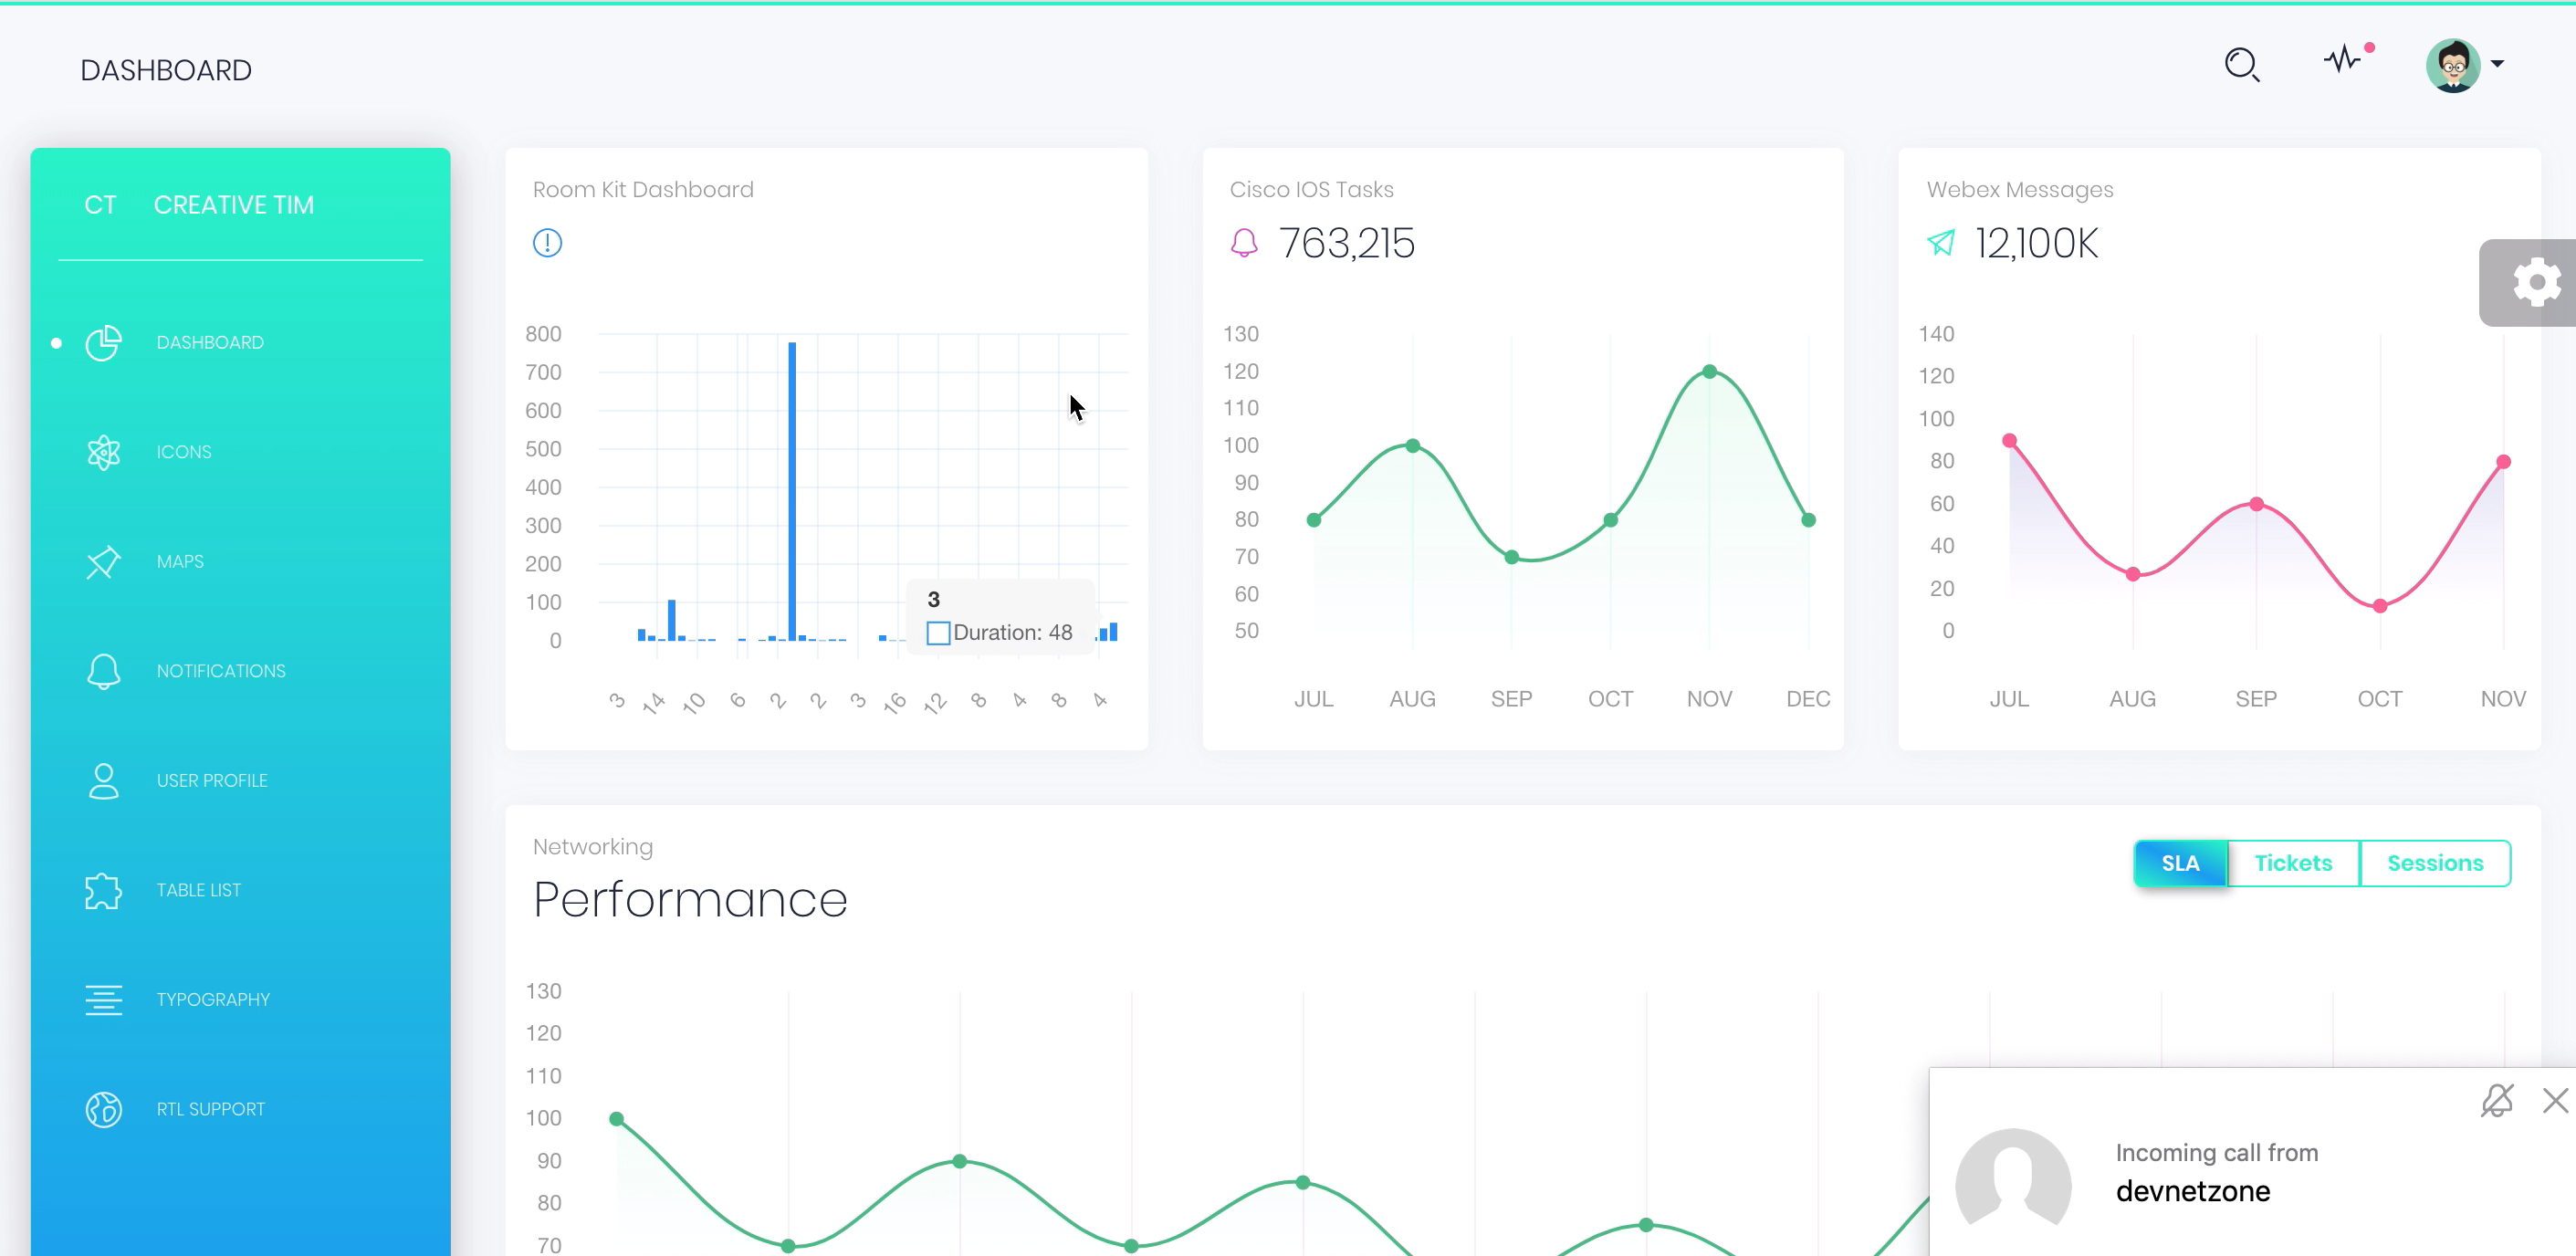Click the Typography menu icon
This screenshot has width=2576, height=1256.
click(x=103, y=999)
